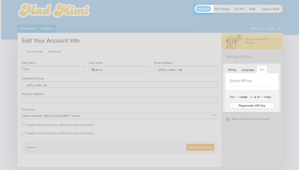
Task: Open the Password sub-tab
Action: [x=54, y=52]
